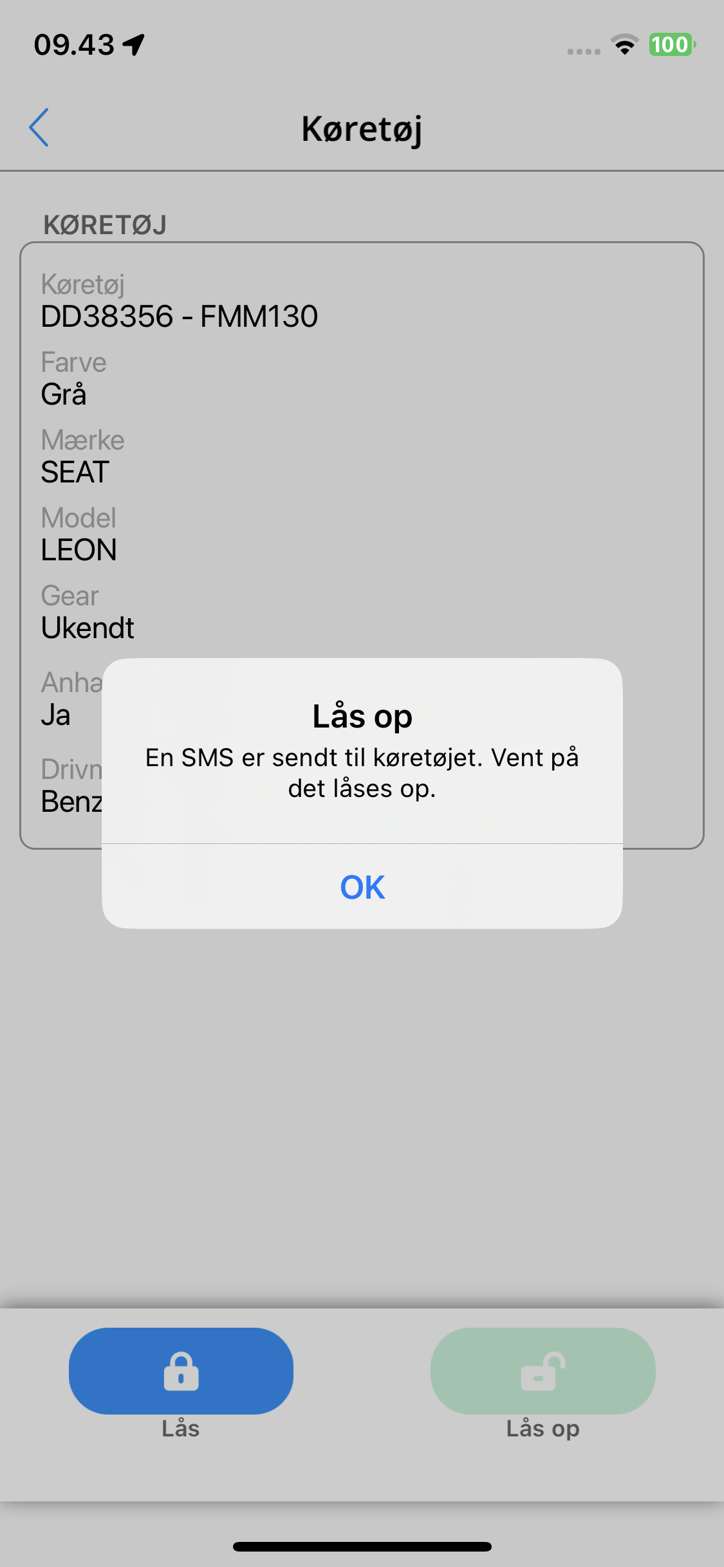Tap the battery indicator showing 100
Viewport: 724px width, 1567px height.
672,45
